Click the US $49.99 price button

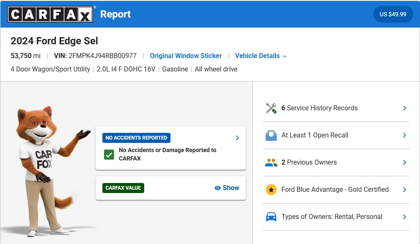[393, 14]
